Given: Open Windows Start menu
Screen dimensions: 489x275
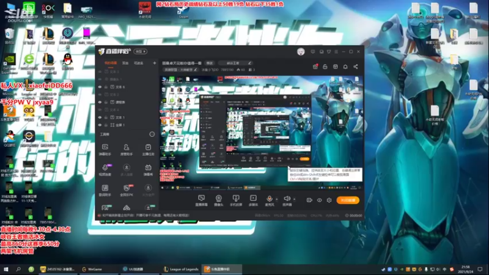Looking at the screenshot, I should (x=6, y=269).
